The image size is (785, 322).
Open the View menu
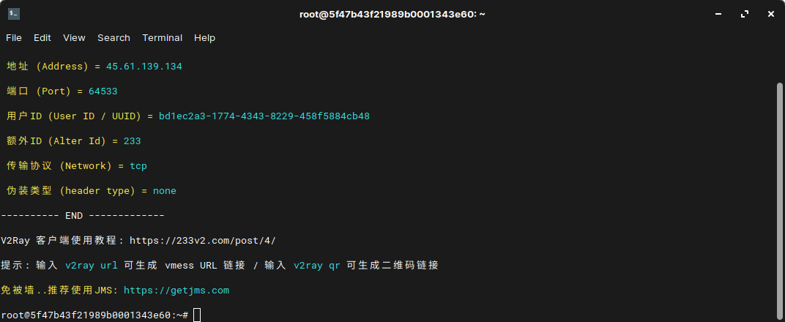click(x=74, y=38)
